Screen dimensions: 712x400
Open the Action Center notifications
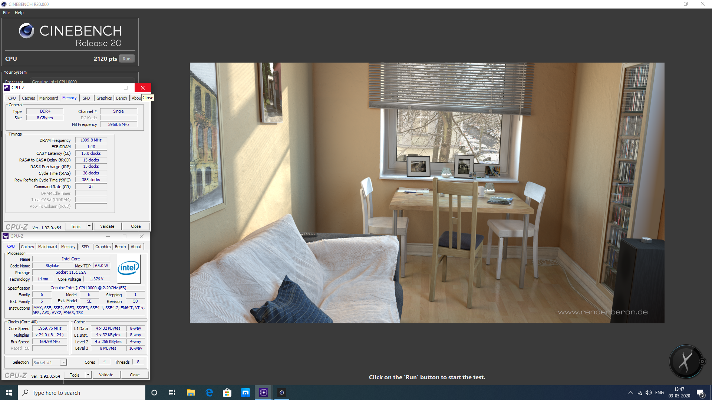700,393
